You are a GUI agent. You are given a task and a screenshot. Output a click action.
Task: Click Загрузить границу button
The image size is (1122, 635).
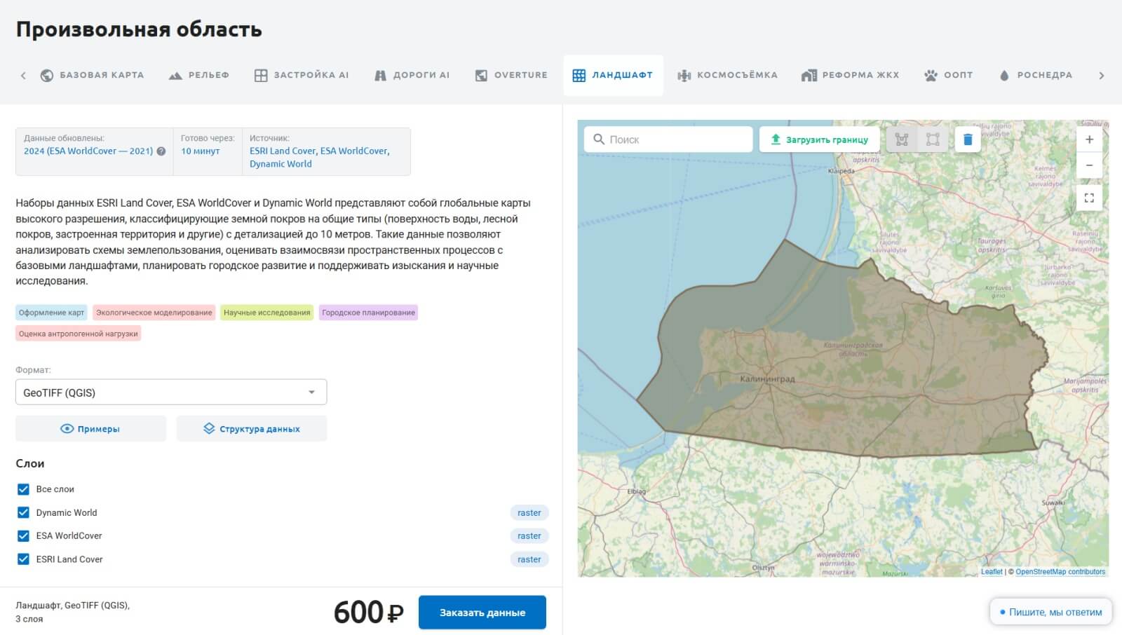coord(819,139)
